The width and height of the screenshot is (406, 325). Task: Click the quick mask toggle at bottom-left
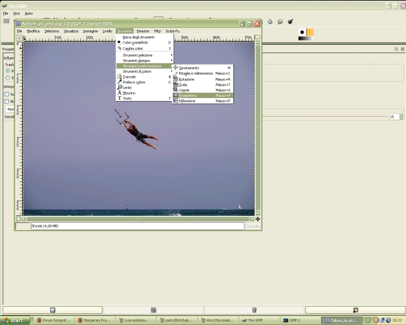(19, 219)
